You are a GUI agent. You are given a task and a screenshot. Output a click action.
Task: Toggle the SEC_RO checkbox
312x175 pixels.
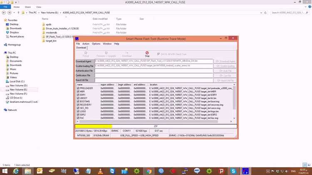pos(78,108)
